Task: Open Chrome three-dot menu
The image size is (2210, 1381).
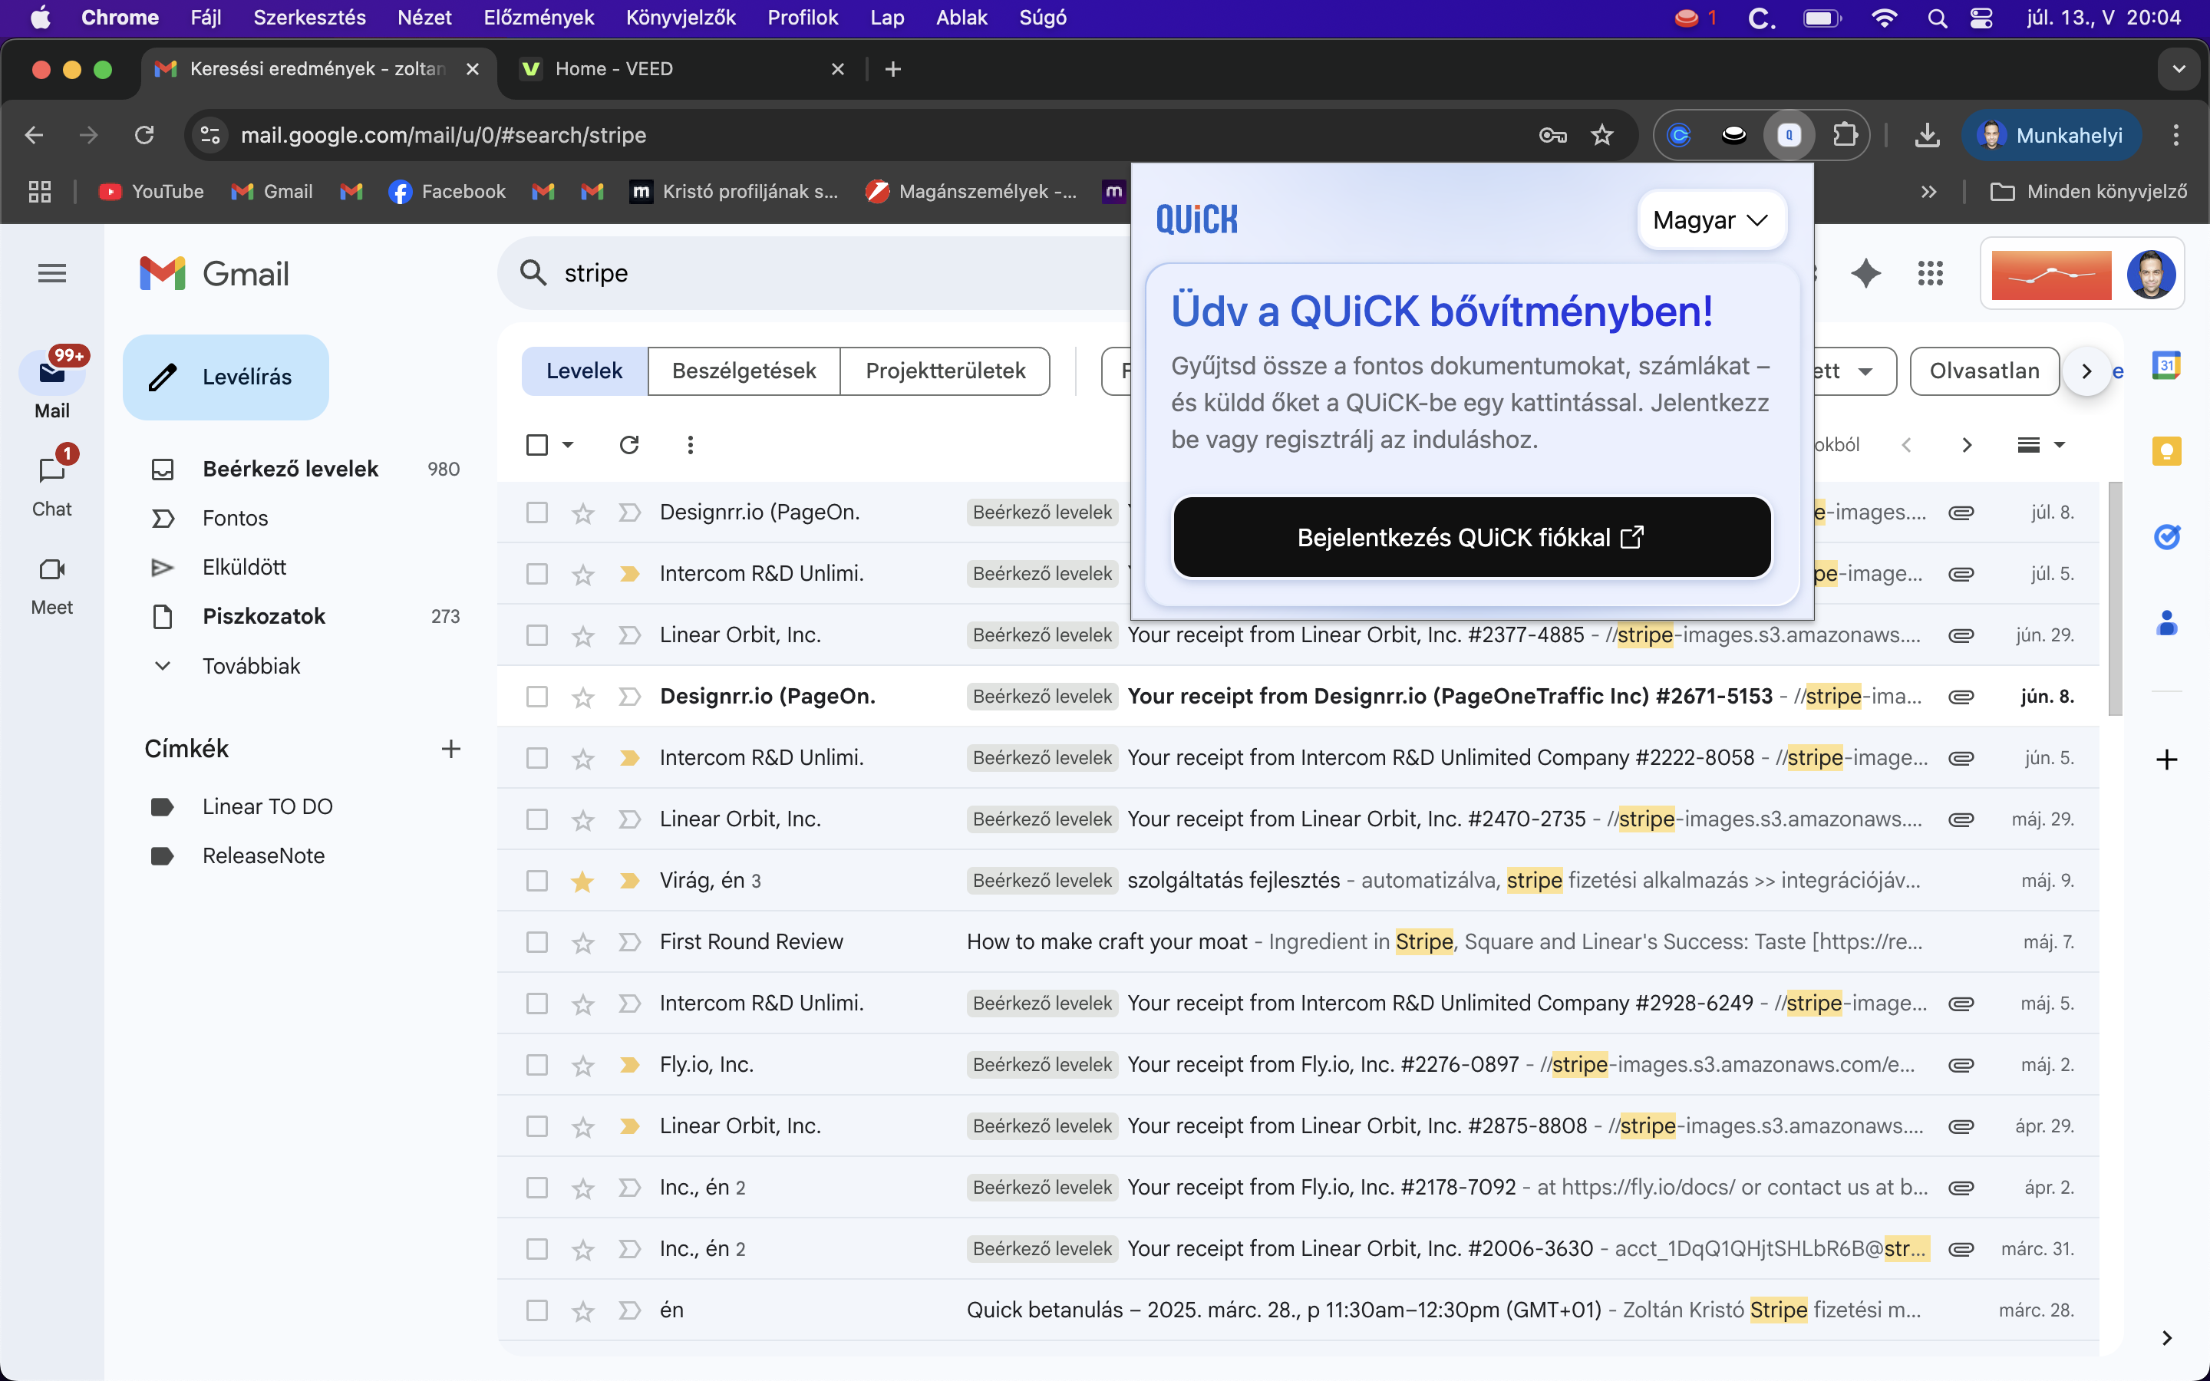Action: coord(2176,135)
